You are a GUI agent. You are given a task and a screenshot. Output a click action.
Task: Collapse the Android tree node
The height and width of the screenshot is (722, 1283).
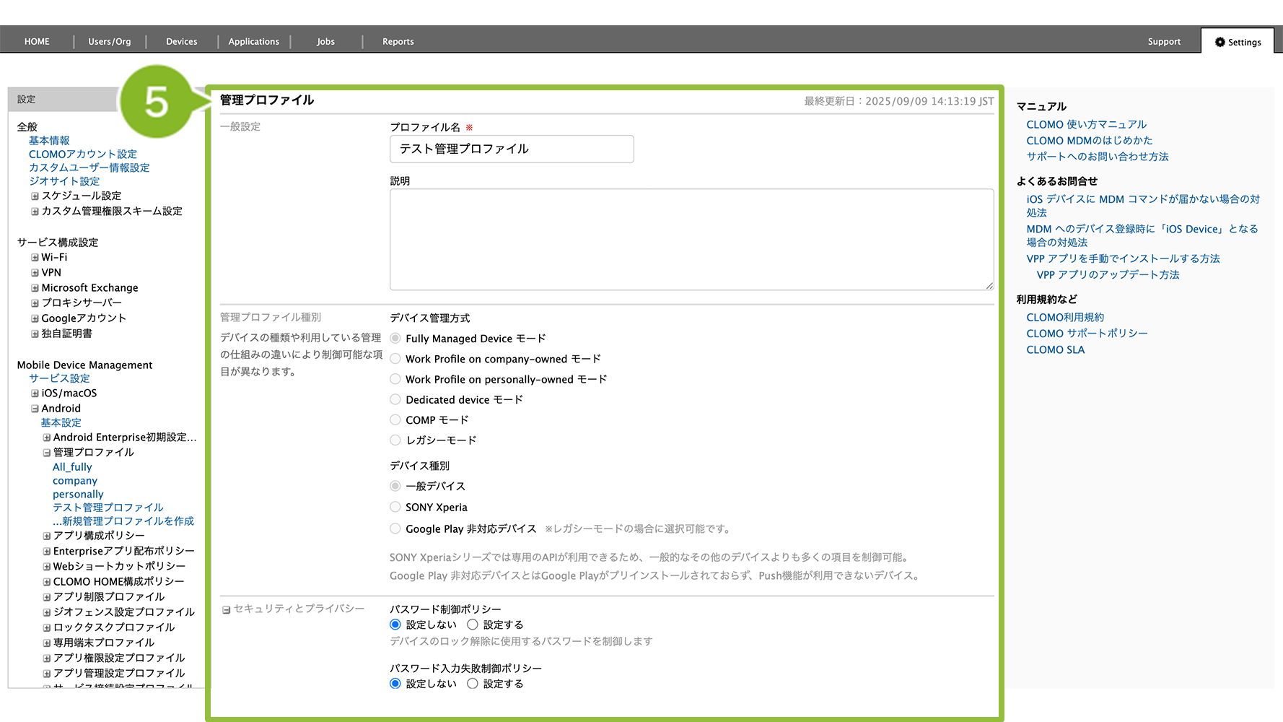click(35, 409)
